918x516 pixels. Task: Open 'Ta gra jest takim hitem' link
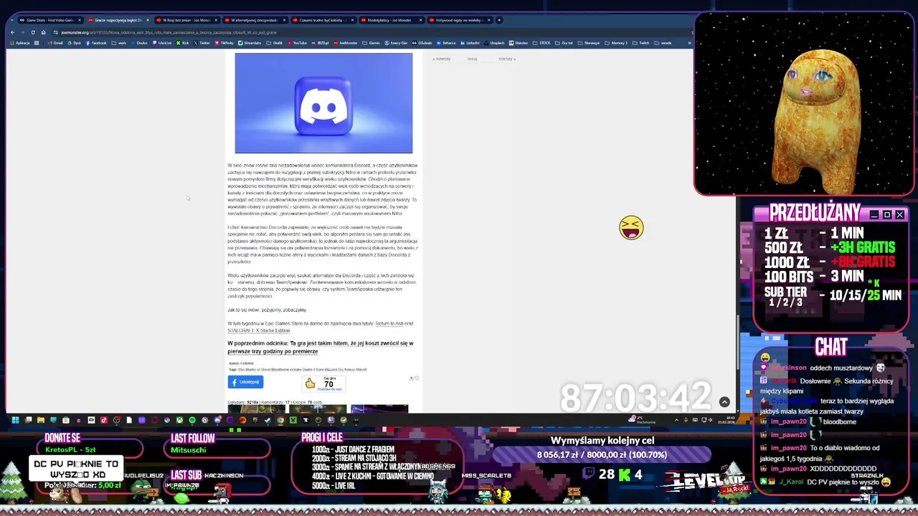point(321,347)
